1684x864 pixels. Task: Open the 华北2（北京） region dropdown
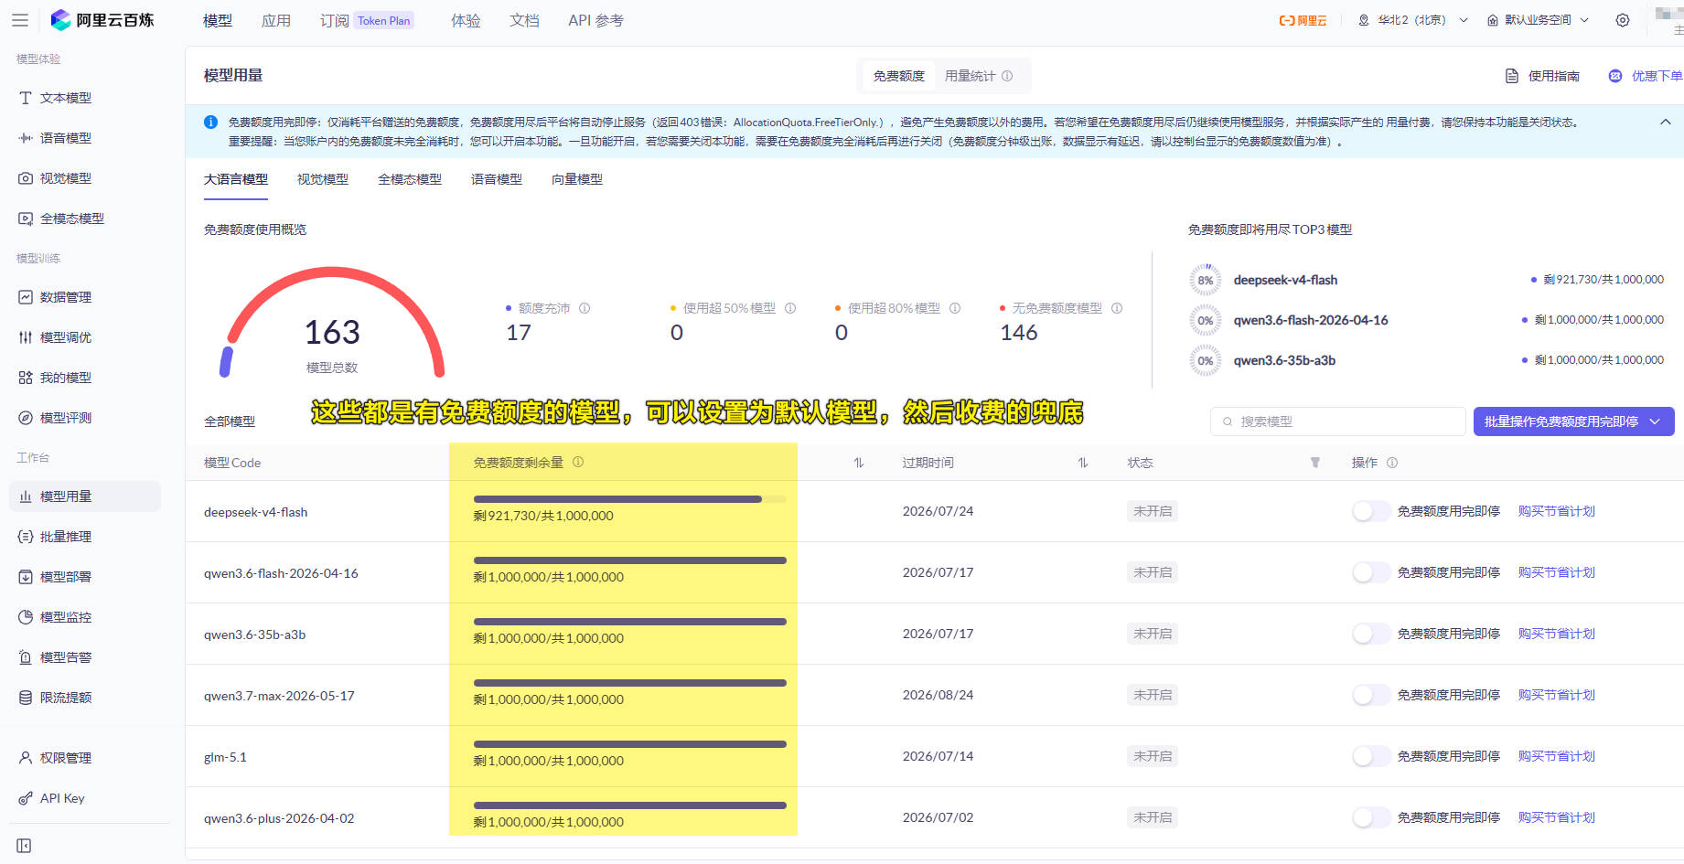[1413, 20]
